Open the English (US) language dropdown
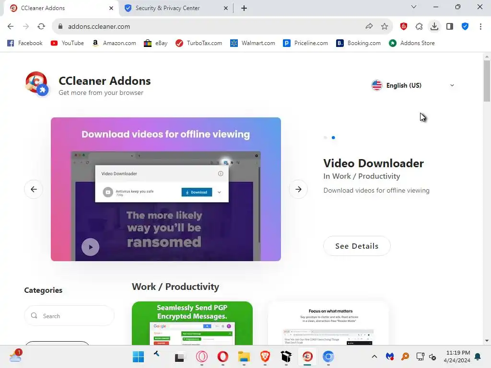Image resolution: width=491 pixels, height=368 pixels. (x=412, y=85)
